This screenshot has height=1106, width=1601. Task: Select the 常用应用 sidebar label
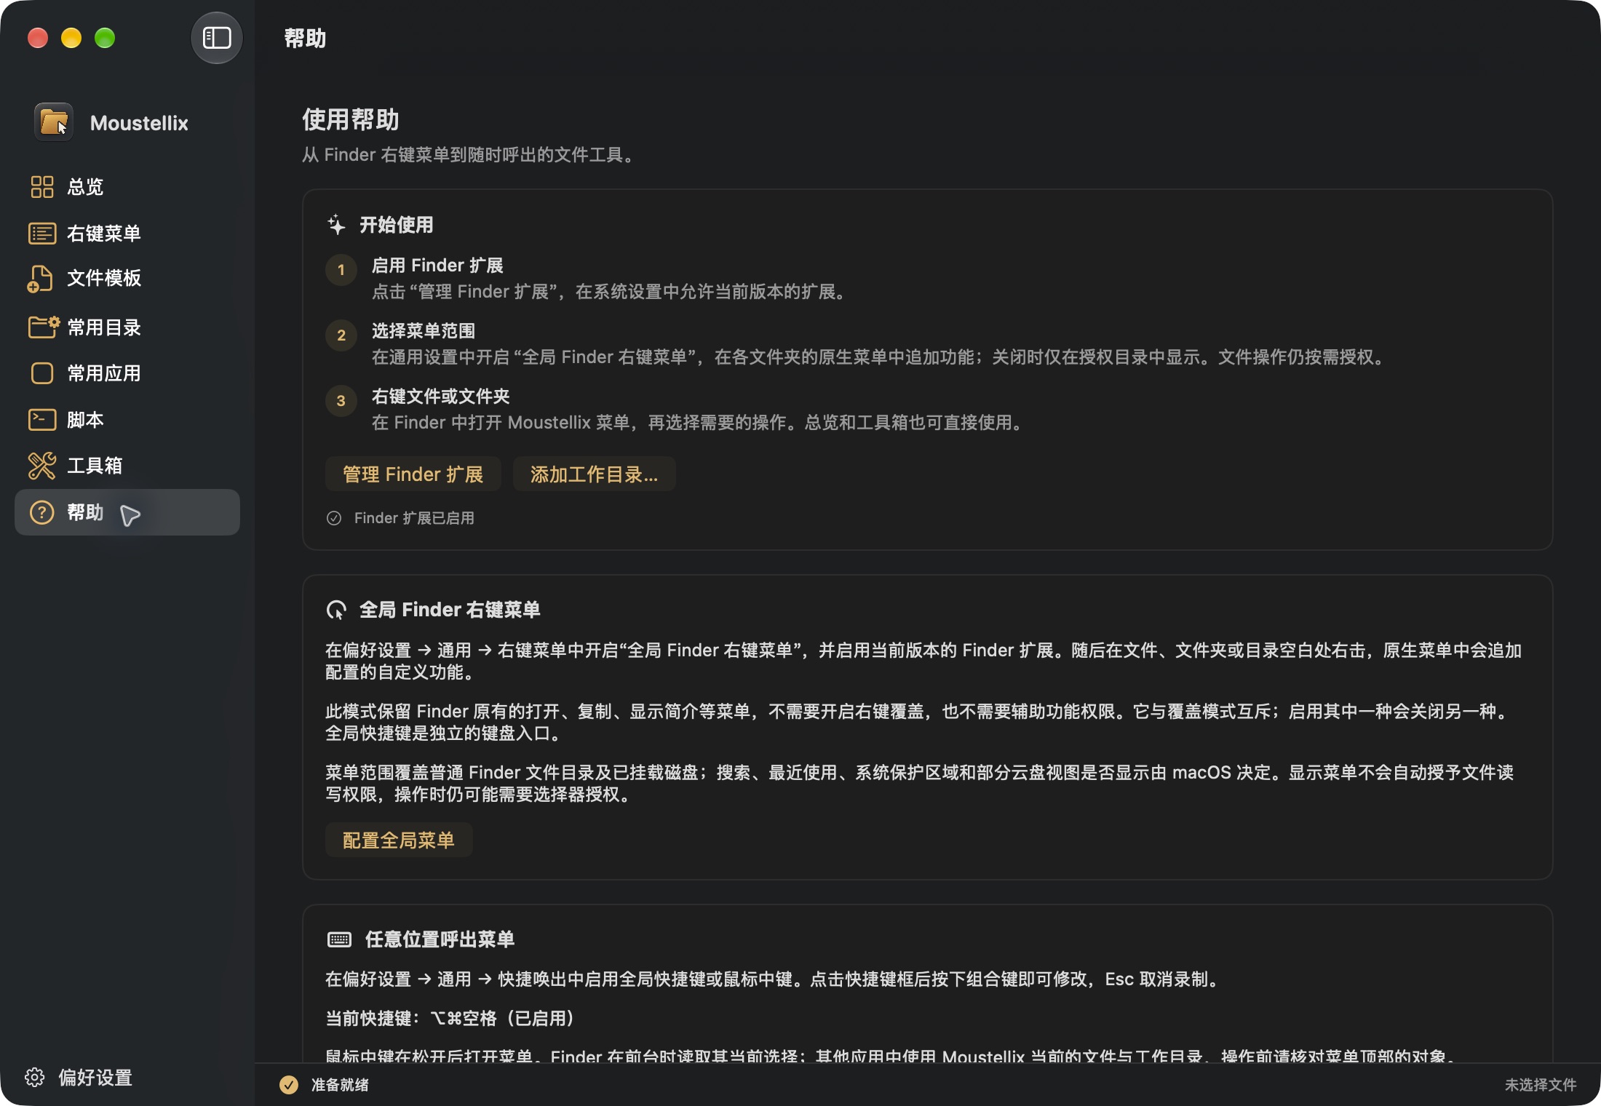104,373
